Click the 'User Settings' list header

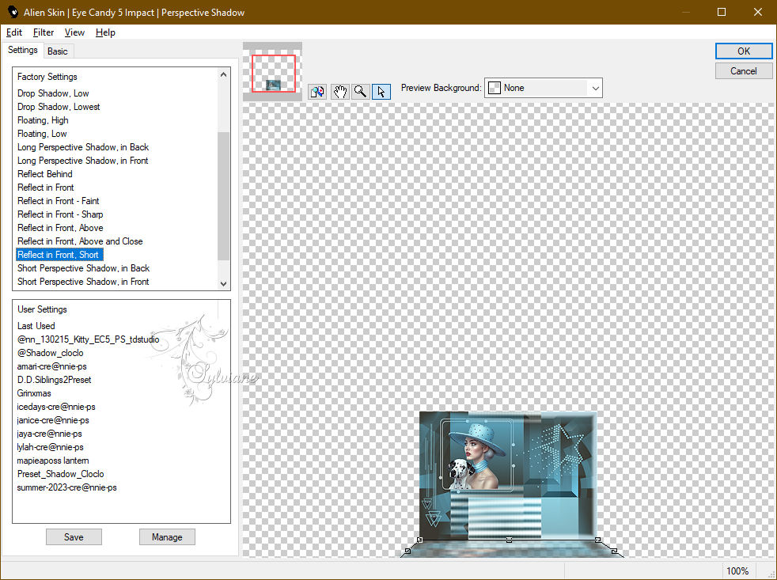tap(42, 309)
